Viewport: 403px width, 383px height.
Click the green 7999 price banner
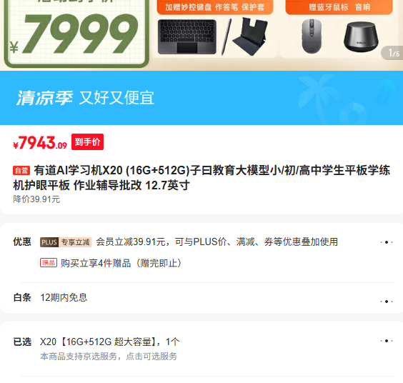pyautogui.click(x=76, y=34)
